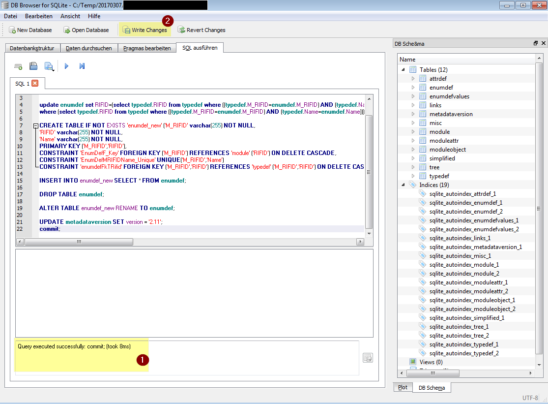Close the SQL 1 editor tab
Image resolution: width=548 pixels, height=404 pixels.
35,83
